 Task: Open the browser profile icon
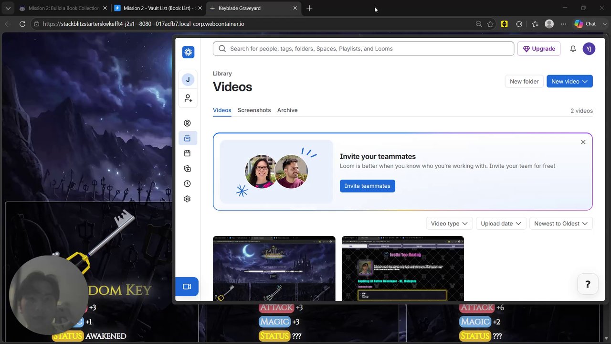549,24
